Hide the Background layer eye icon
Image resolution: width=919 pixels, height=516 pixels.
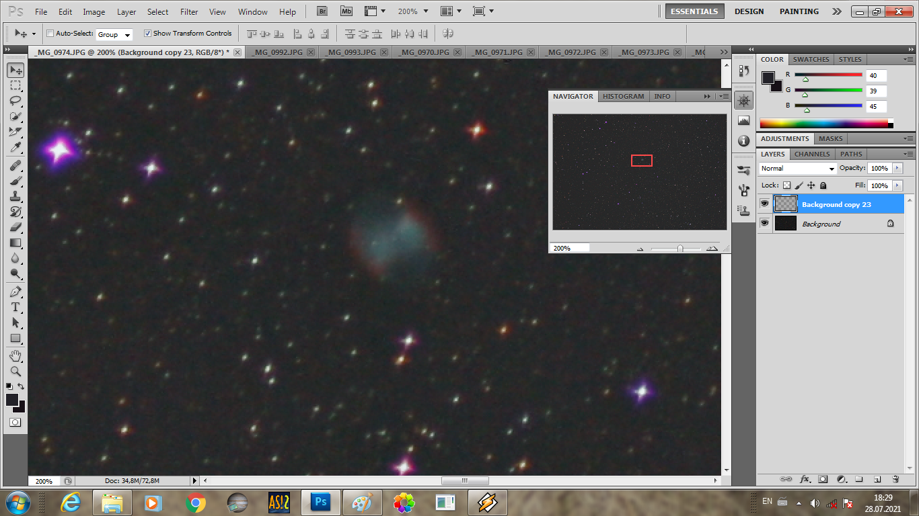[x=765, y=223]
